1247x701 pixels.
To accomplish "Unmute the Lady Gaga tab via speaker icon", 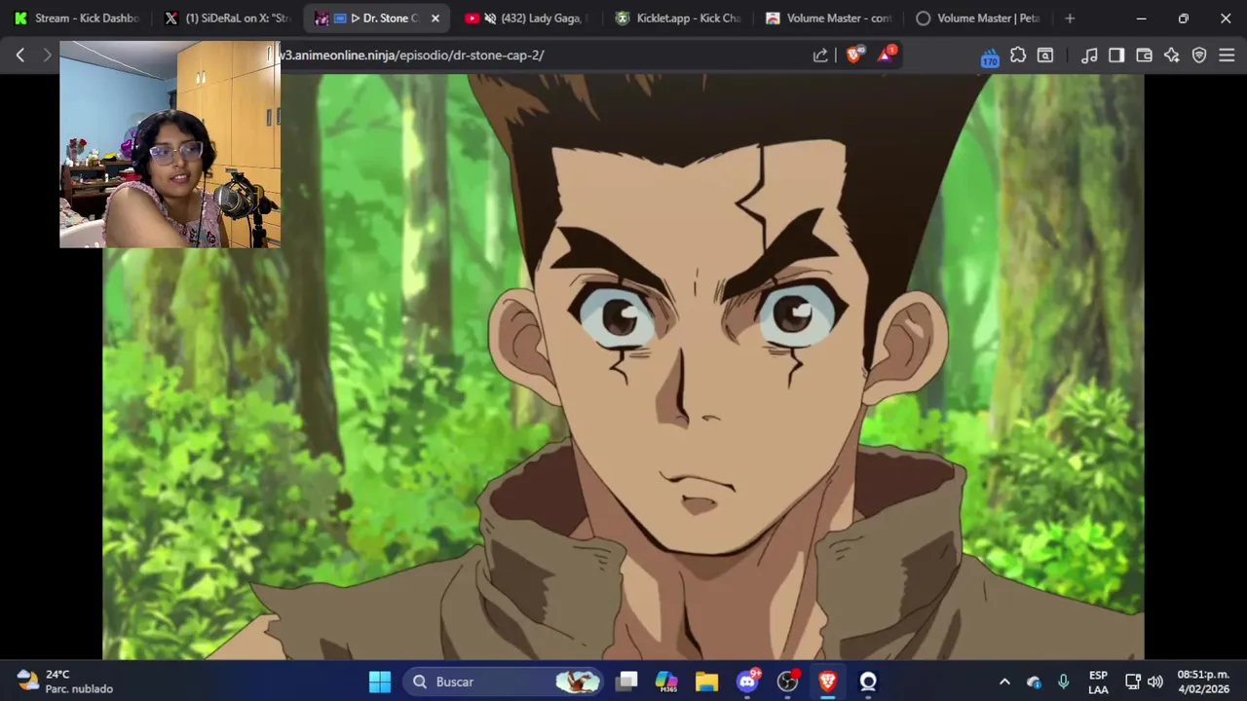I will [491, 18].
